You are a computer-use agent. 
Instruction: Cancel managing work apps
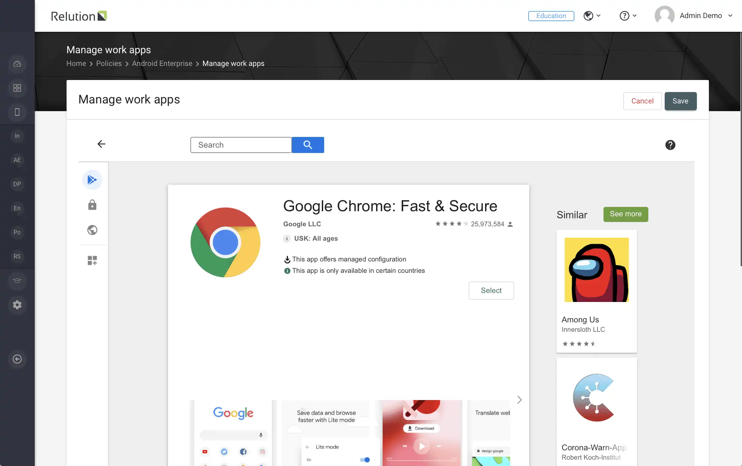(642, 101)
